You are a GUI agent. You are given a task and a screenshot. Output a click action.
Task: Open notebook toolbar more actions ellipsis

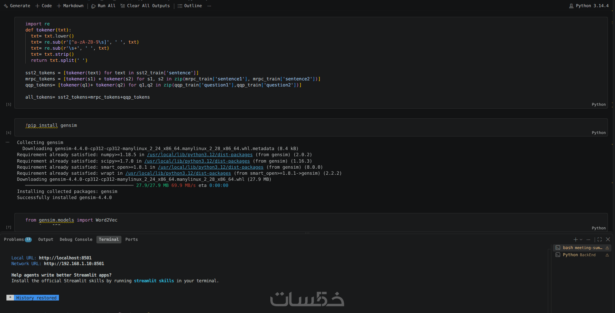coord(209,6)
